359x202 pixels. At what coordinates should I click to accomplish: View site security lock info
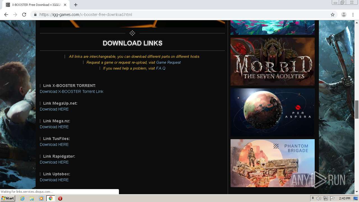35,15
